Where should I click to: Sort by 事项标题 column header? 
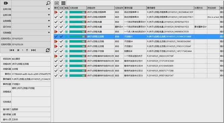tap(135, 8)
